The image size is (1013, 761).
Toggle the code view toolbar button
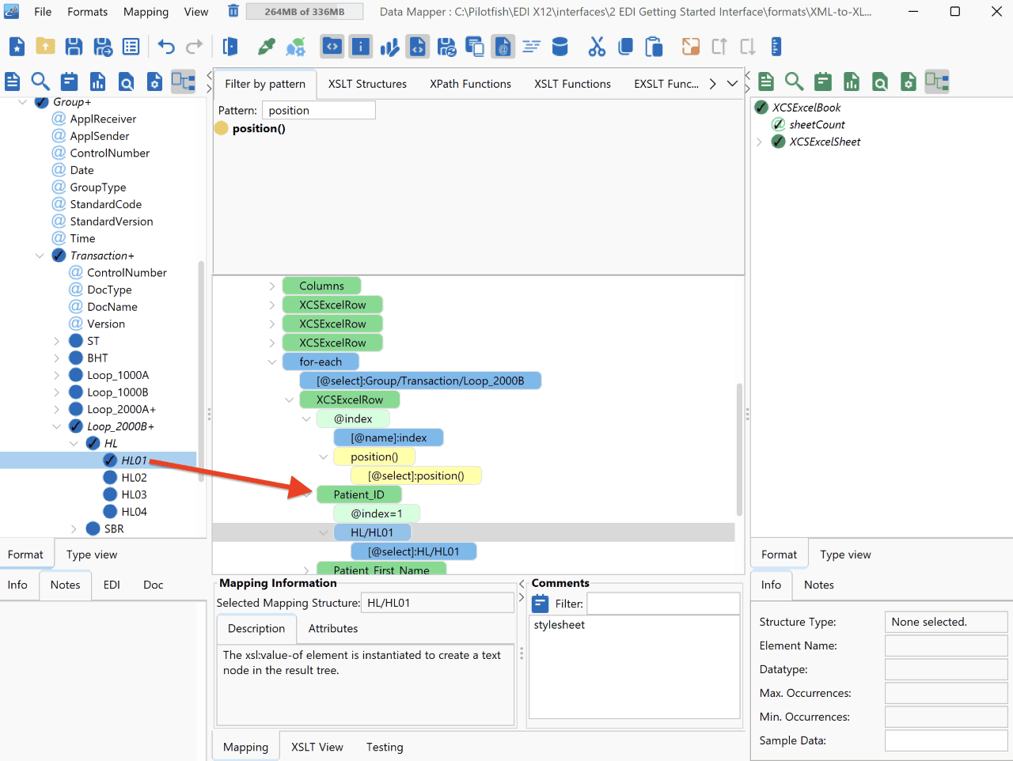coord(332,47)
